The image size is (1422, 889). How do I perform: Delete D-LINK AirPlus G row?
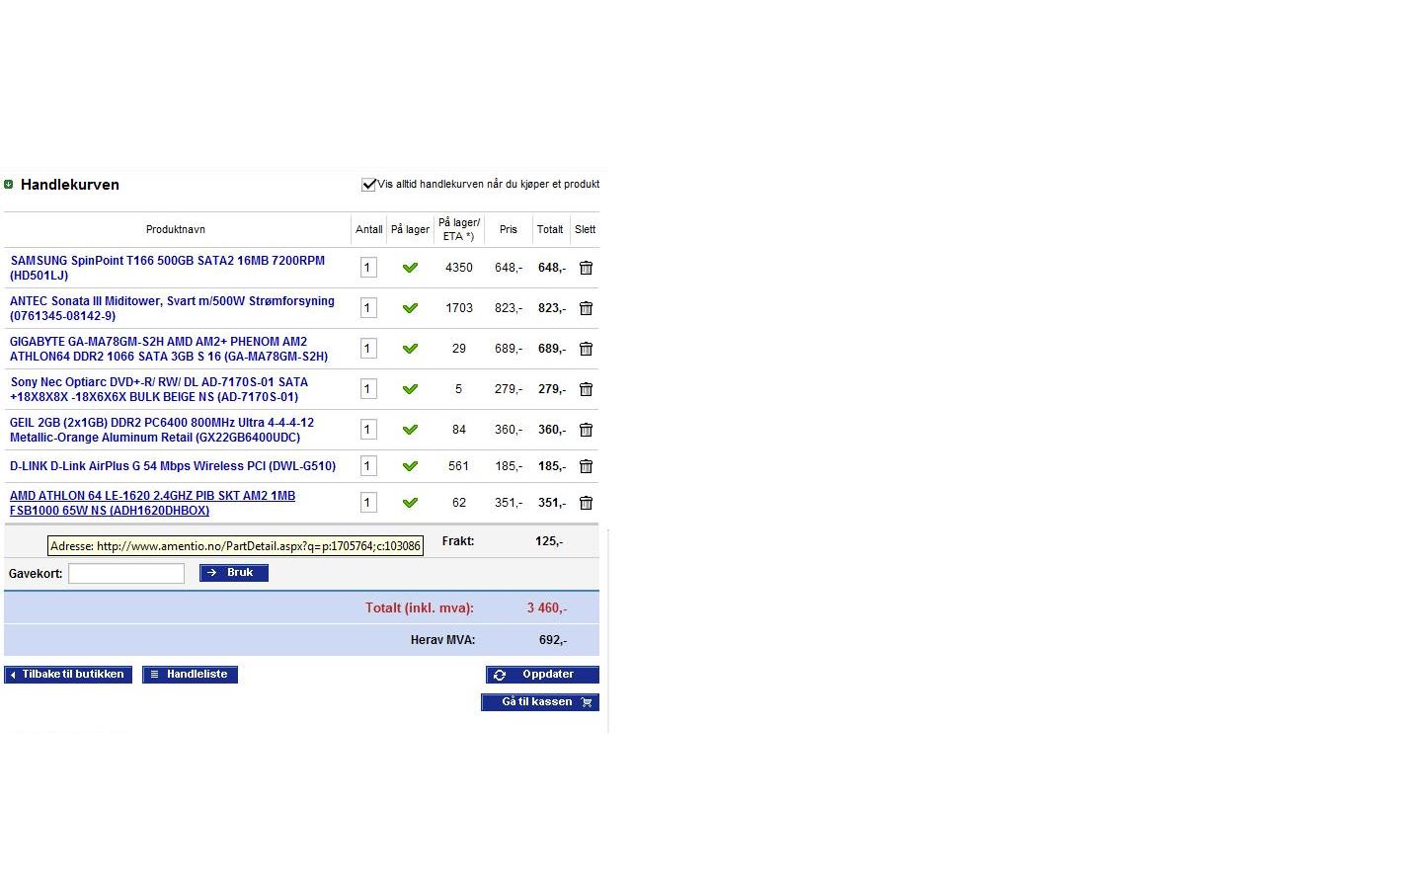(586, 466)
